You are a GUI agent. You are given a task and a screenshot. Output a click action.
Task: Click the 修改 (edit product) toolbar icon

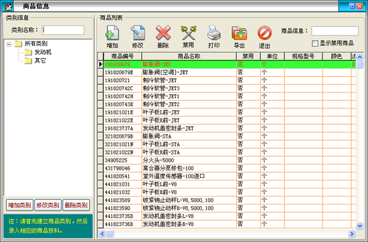[138, 33]
